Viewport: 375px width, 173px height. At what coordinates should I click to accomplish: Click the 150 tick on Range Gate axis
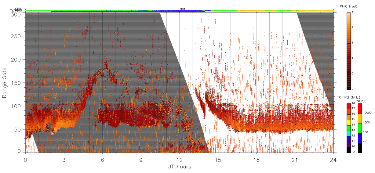[16, 83]
